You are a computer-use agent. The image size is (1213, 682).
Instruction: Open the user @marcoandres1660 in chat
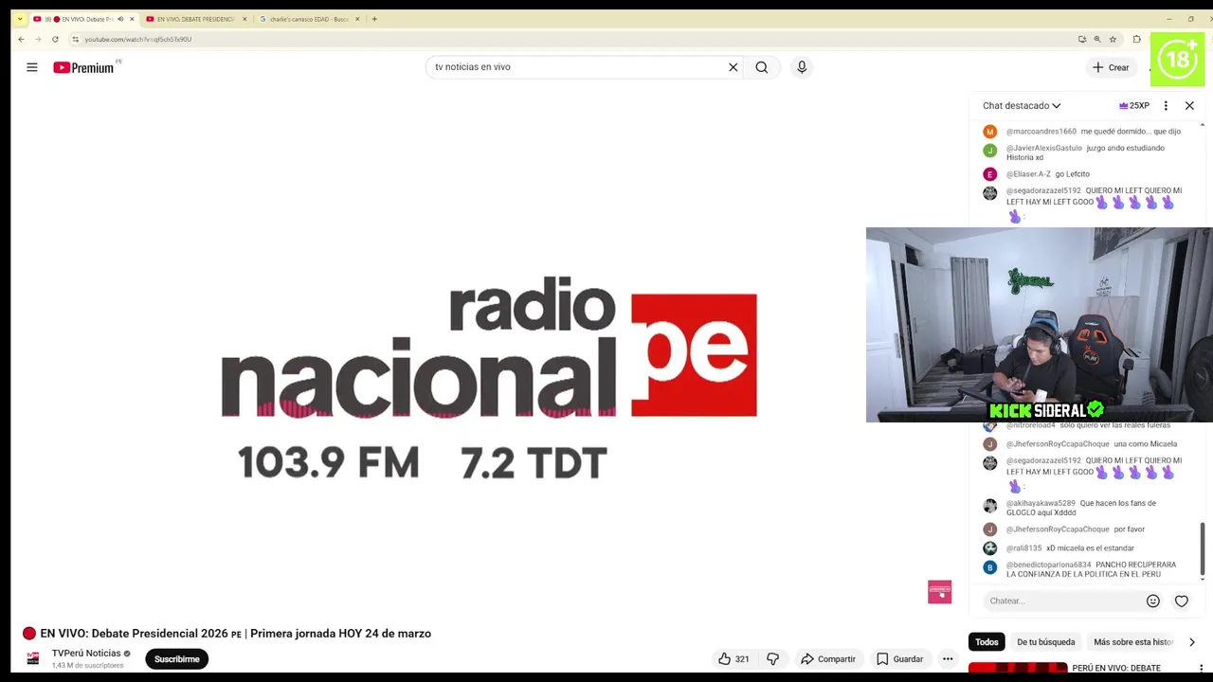[x=1041, y=132]
